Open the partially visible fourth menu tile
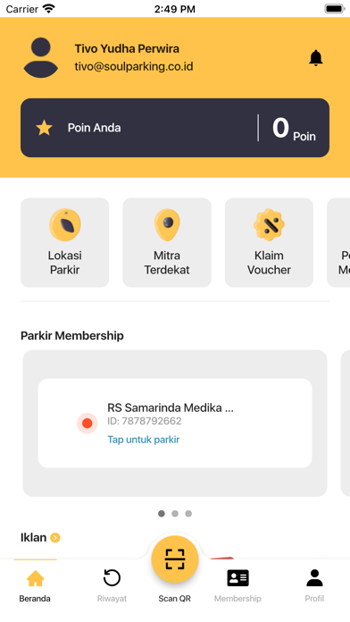Image resolution: width=350 pixels, height=622 pixels. pyautogui.click(x=338, y=242)
